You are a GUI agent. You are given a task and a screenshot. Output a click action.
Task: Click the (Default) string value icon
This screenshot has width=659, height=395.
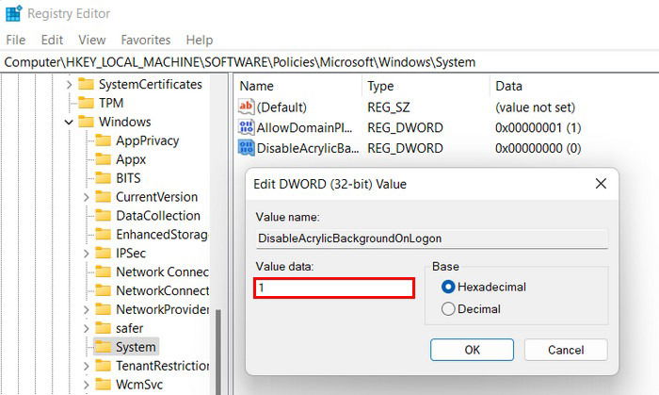tap(246, 107)
